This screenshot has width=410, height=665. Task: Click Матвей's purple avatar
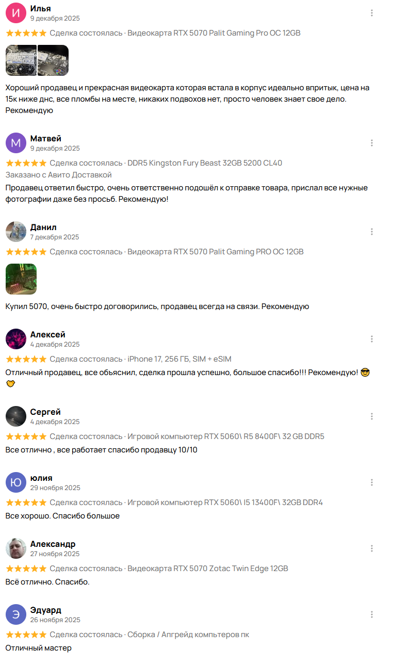tap(16, 143)
